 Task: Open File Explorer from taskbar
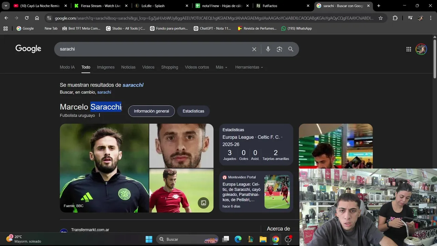coord(263,239)
